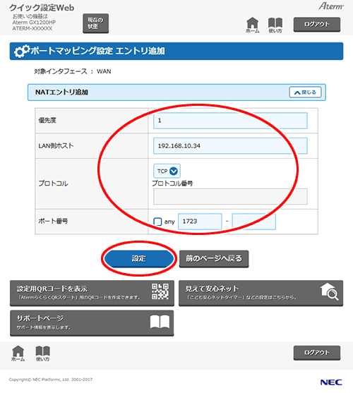The height and width of the screenshot is (393, 353).
Task: Click the Home icon in the bottom footer
Action: click(x=18, y=353)
